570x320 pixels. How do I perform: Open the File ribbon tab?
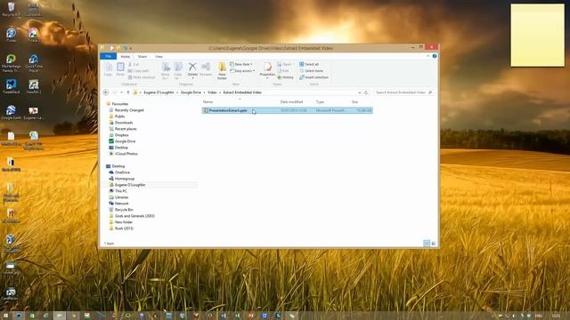(x=109, y=56)
